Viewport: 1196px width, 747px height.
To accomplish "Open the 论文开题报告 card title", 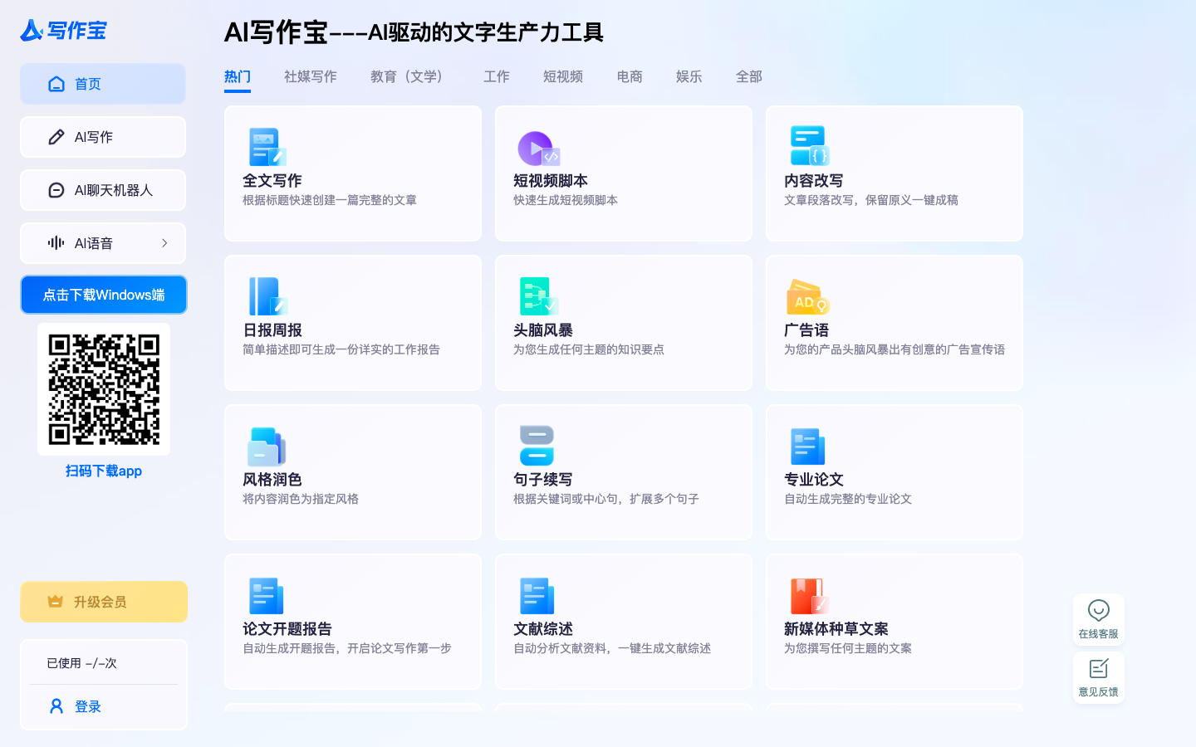I will tap(287, 629).
